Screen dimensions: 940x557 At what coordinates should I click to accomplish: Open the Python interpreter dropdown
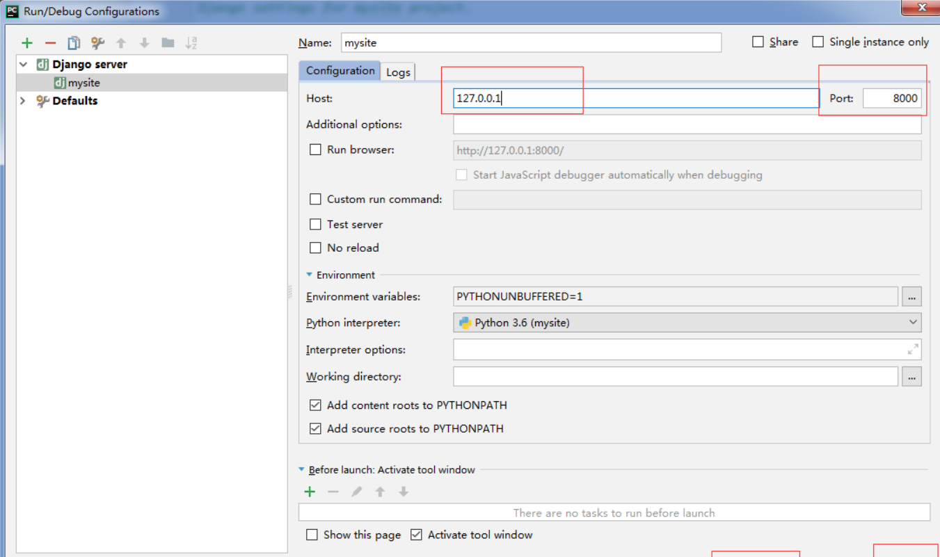913,323
